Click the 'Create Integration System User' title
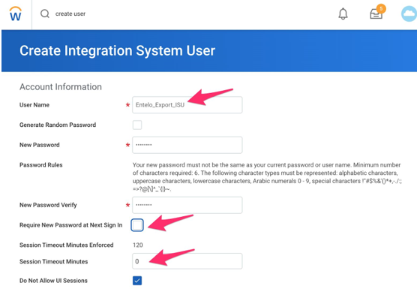 117,50
